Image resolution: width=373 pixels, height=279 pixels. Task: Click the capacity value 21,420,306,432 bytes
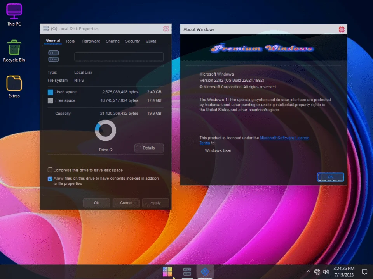(x=119, y=114)
